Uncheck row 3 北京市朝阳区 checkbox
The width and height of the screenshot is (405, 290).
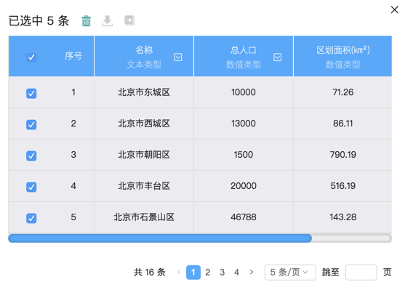click(x=31, y=156)
